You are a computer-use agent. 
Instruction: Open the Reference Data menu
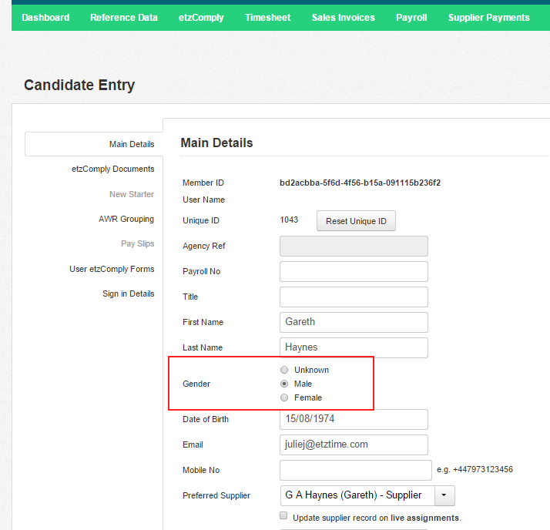(x=124, y=18)
